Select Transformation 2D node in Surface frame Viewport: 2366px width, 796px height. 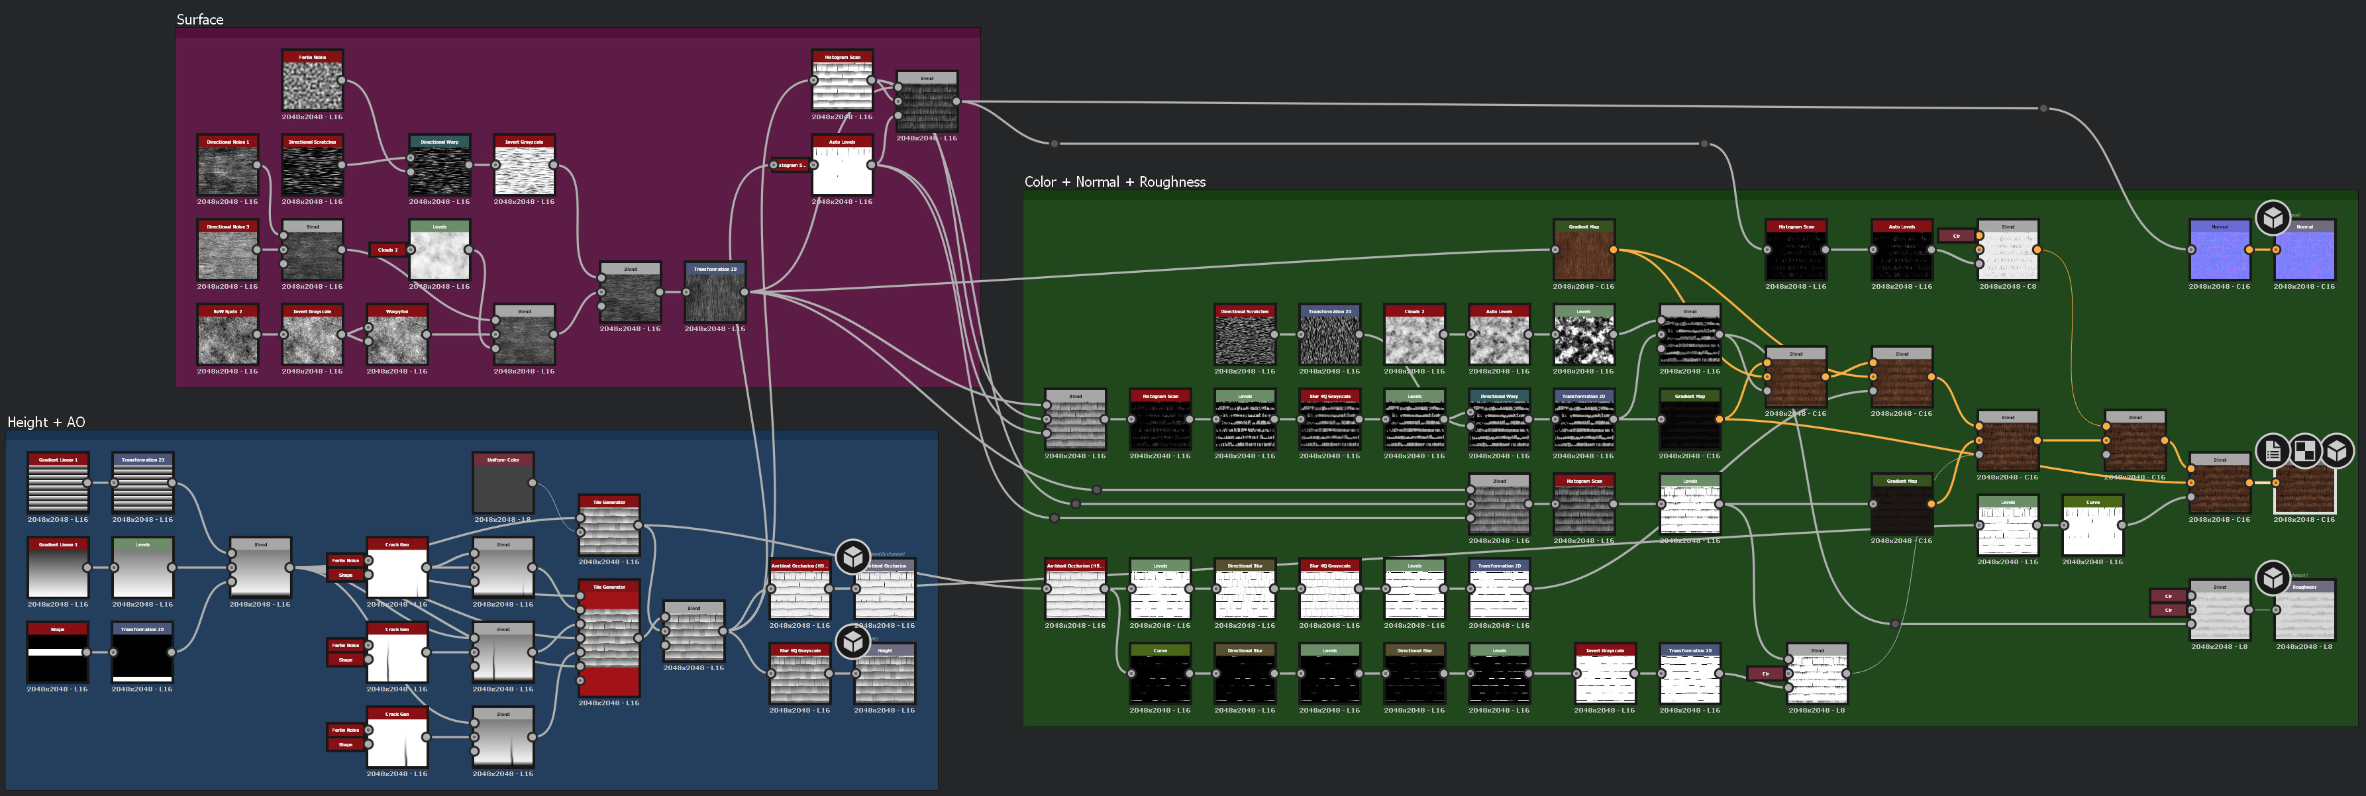715,292
